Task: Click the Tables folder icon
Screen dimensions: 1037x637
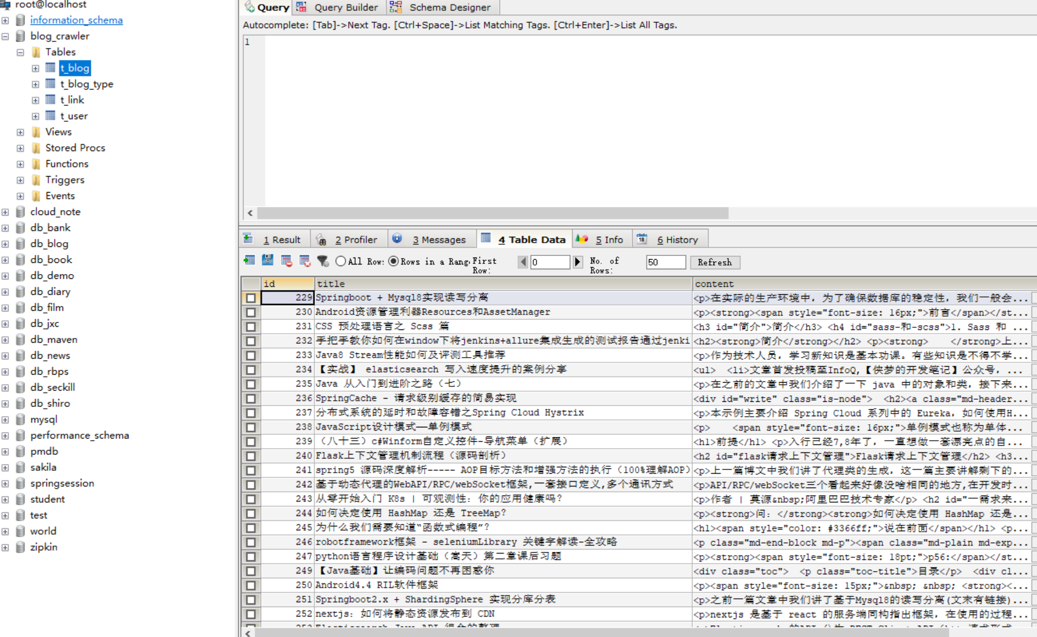Action: 36,52
